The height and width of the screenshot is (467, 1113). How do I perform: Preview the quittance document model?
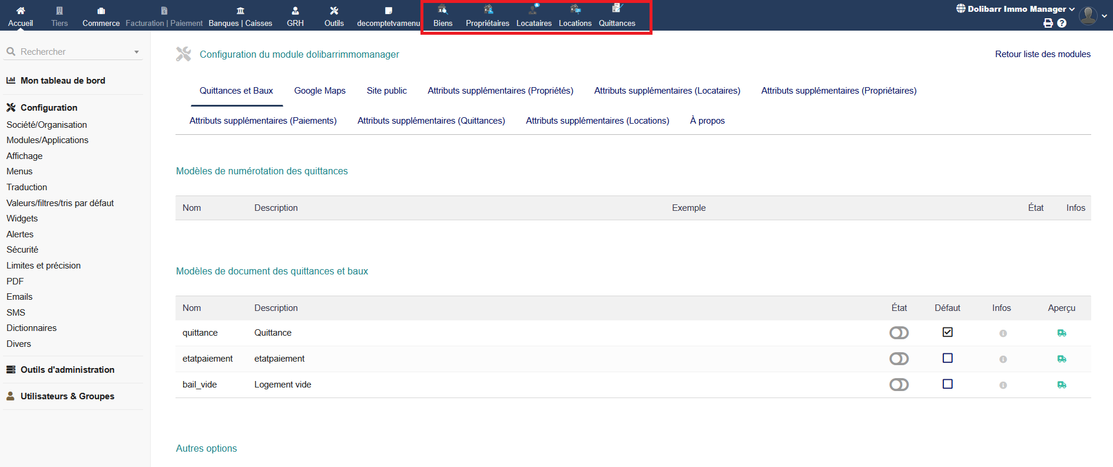(x=1062, y=333)
